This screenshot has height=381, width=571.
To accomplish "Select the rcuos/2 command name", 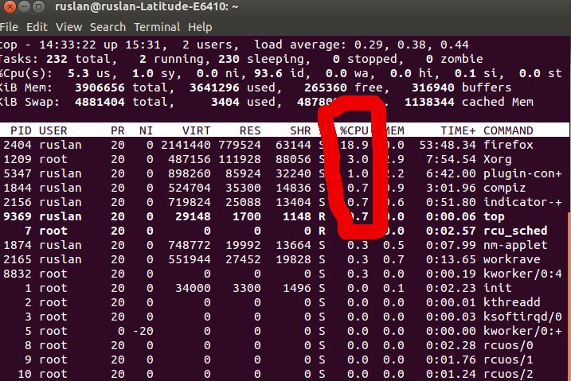I will click(x=508, y=374).
